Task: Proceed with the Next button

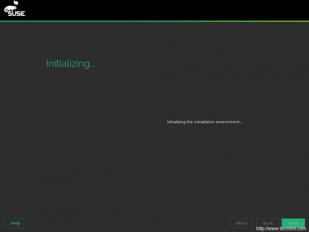Action: pyautogui.click(x=293, y=223)
